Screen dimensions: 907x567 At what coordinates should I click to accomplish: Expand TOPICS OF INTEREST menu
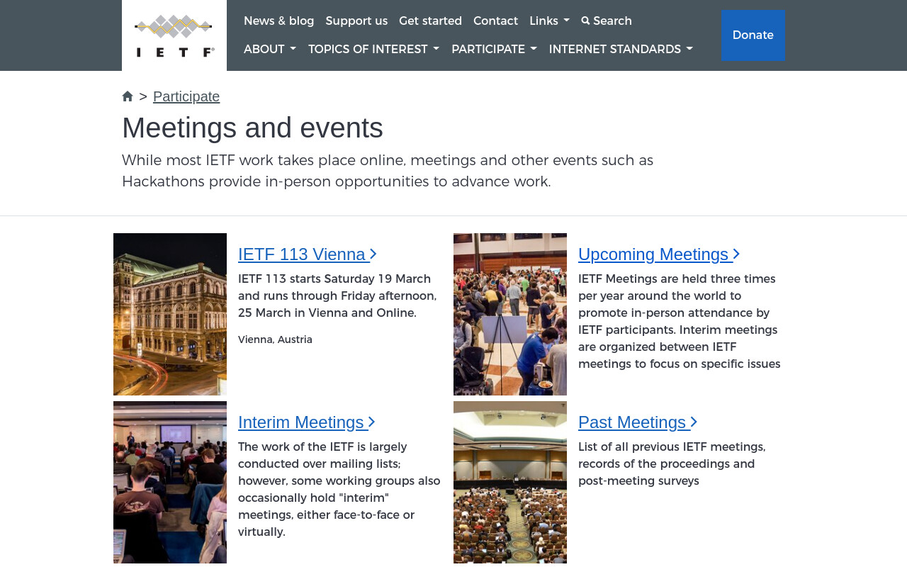pos(373,50)
